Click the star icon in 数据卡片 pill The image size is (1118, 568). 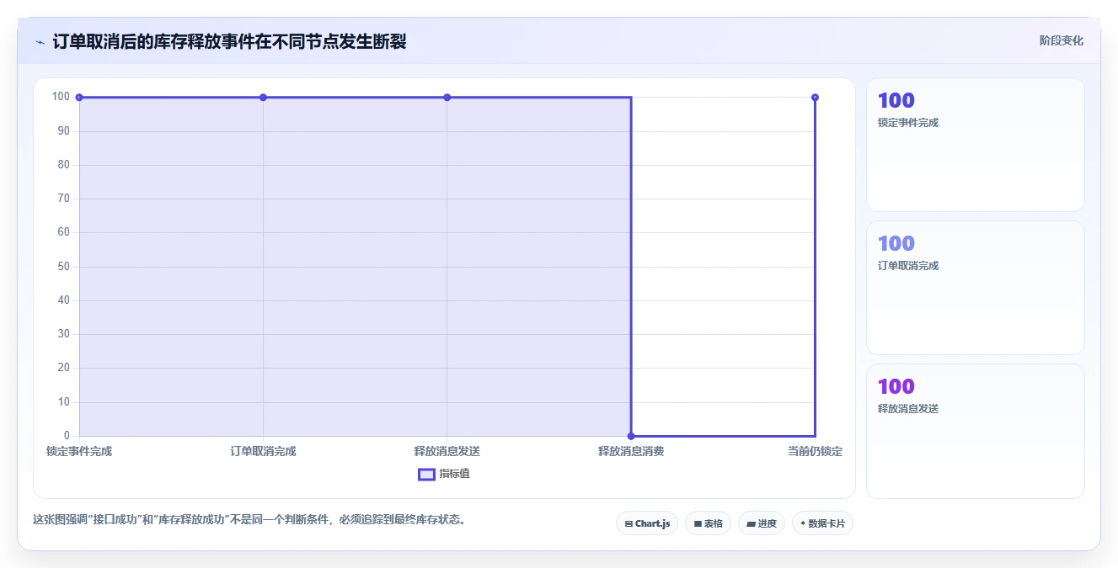(x=803, y=523)
